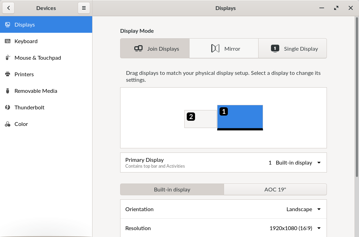359x237 pixels.
Task: Click the Thunderbolt lightning icon
Action: [x=8, y=107]
